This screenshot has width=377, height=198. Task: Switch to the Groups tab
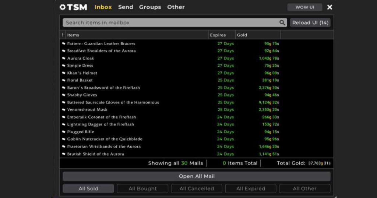[150, 7]
